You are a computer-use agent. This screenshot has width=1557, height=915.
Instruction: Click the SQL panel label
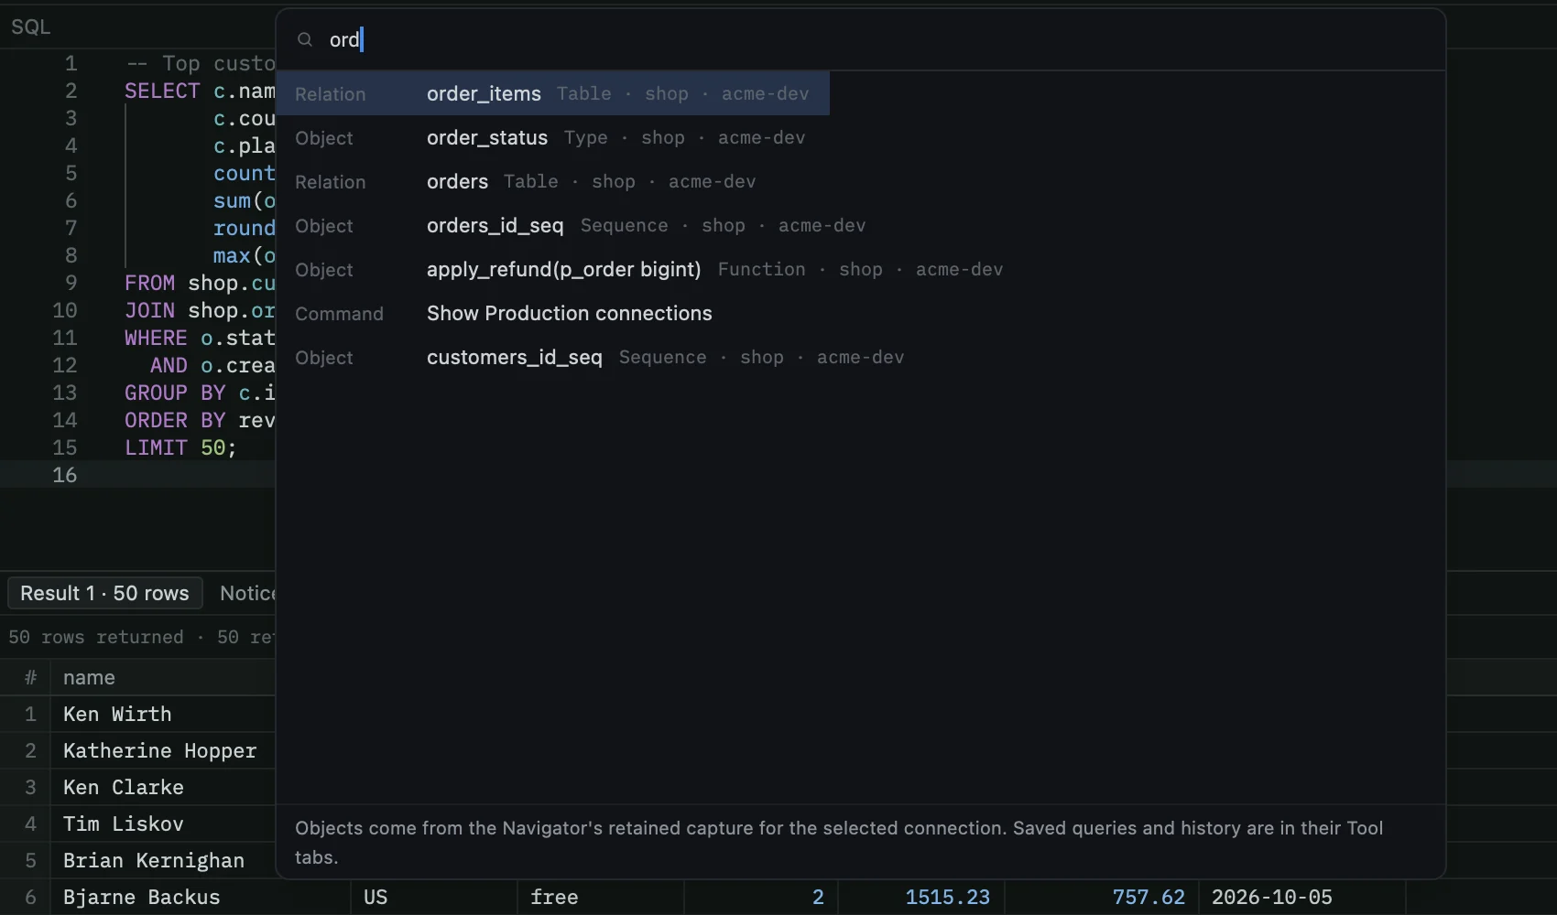pyautogui.click(x=31, y=27)
